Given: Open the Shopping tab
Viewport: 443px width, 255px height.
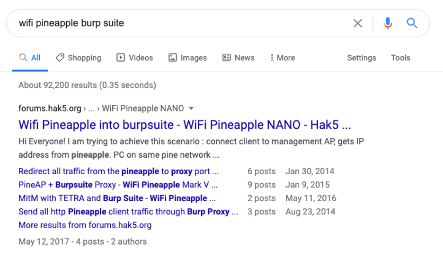Looking at the screenshot, I should [x=79, y=58].
